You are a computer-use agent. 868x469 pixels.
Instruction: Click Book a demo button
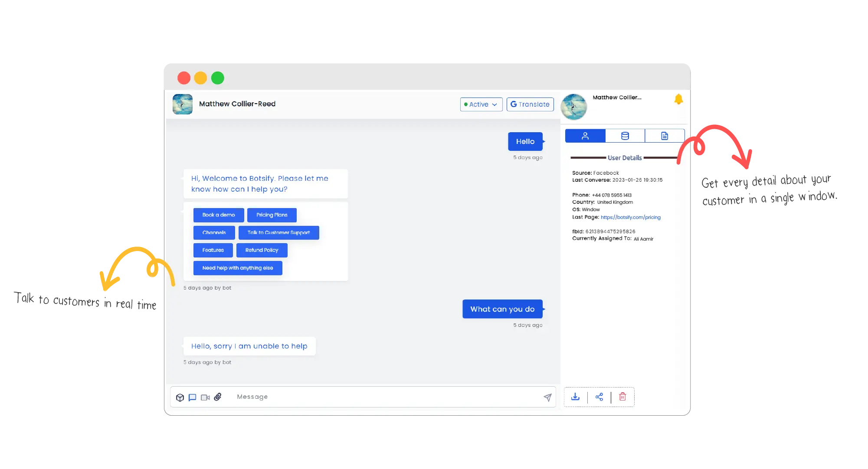pos(219,215)
